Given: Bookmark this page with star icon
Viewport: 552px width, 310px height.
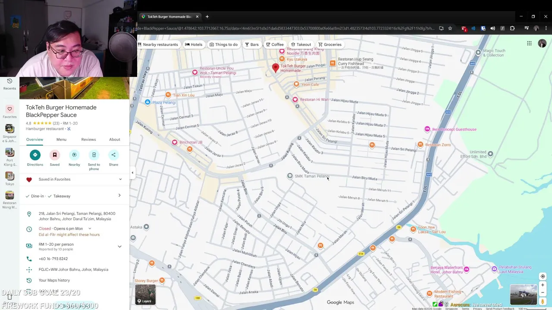Looking at the screenshot, I should point(450,28).
